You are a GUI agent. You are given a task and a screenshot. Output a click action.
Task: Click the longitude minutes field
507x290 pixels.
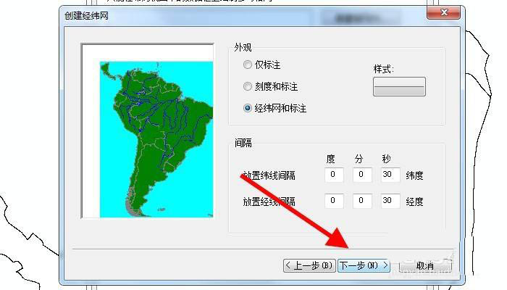[x=362, y=201]
